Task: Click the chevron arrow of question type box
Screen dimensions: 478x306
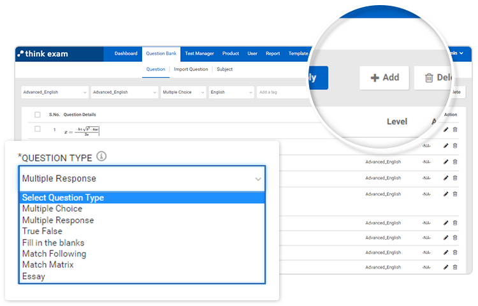Action: (258, 179)
